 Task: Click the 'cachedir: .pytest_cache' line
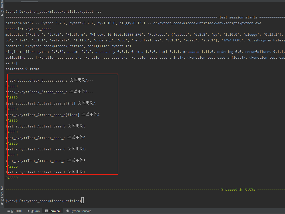coord(28,29)
